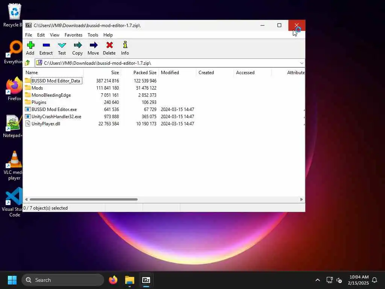Click the Extract toolbar icon

pyautogui.click(x=46, y=45)
